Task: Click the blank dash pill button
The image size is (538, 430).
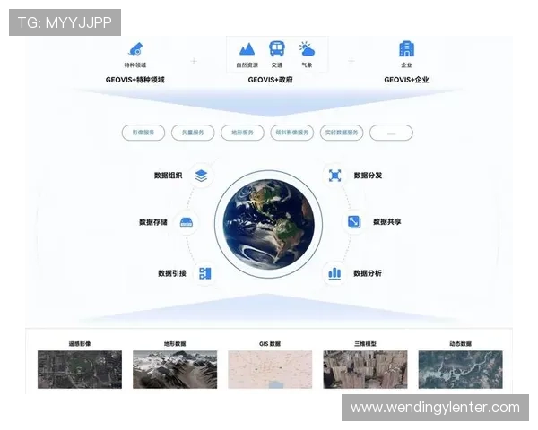Action: (x=391, y=133)
